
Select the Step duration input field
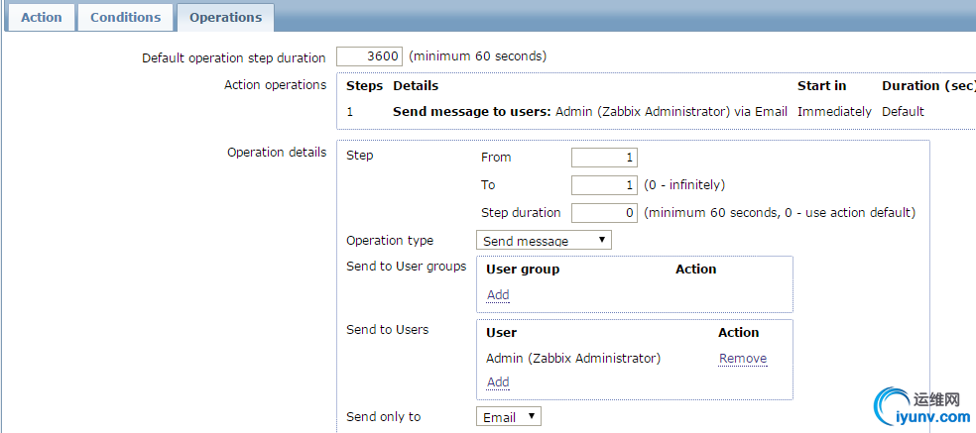pyautogui.click(x=604, y=213)
